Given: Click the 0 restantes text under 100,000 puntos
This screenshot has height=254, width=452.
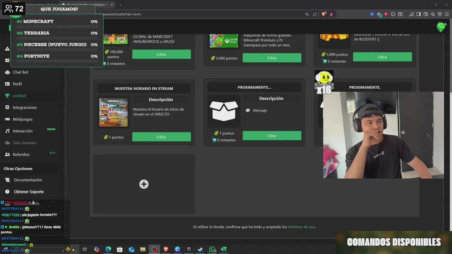Looking at the screenshot, I should (116, 64).
